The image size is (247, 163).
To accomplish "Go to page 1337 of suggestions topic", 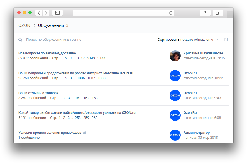I will [x=91, y=78].
